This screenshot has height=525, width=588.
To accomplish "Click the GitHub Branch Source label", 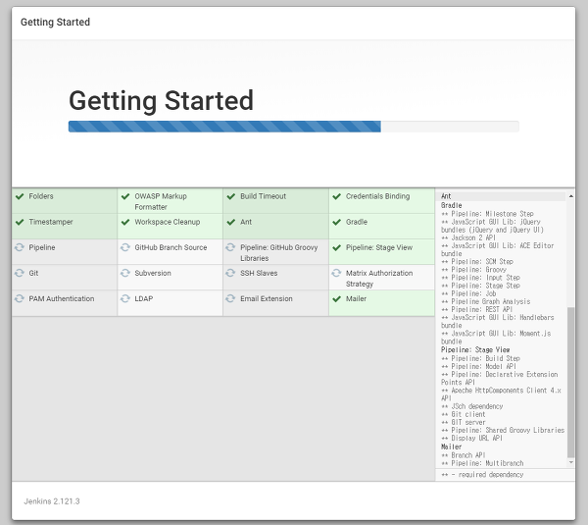I will click(x=171, y=247).
